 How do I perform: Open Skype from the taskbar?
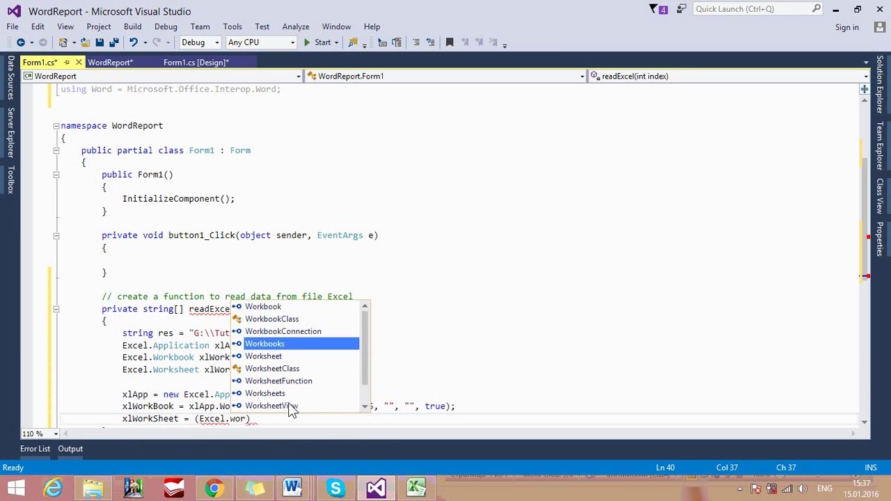(336, 488)
